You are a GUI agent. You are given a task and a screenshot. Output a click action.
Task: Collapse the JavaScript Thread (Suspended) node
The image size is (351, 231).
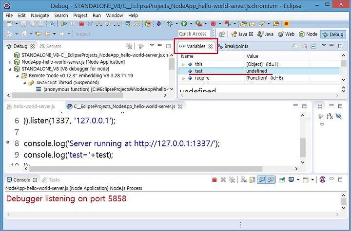point(25,83)
